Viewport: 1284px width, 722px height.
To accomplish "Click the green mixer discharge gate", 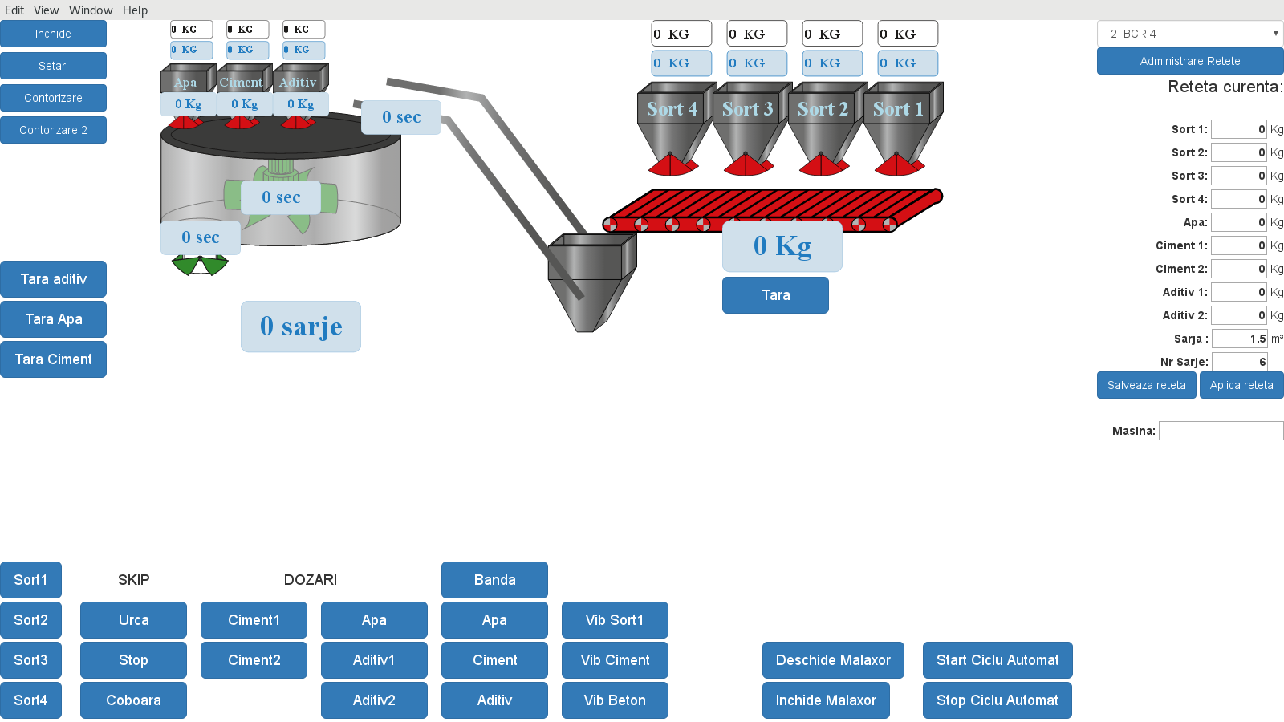I will click(x=200, y=266).
